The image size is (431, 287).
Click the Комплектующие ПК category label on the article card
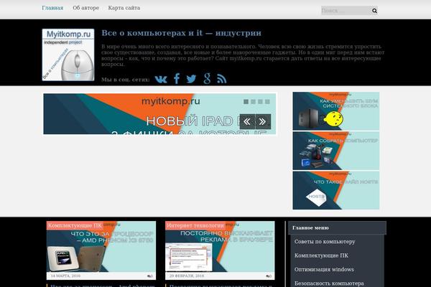tap(75, 226)
